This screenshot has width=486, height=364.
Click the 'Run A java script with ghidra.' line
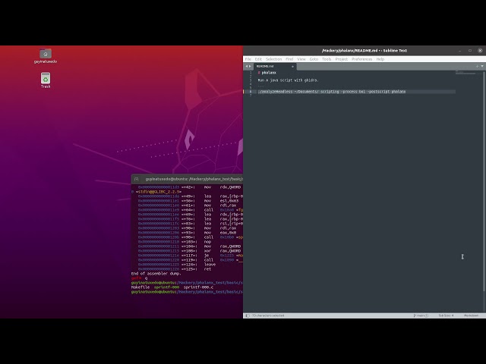[289, 80]
